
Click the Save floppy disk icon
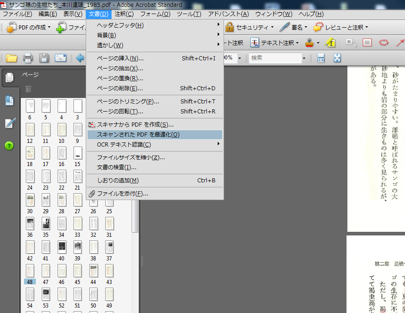click(44, 58)
